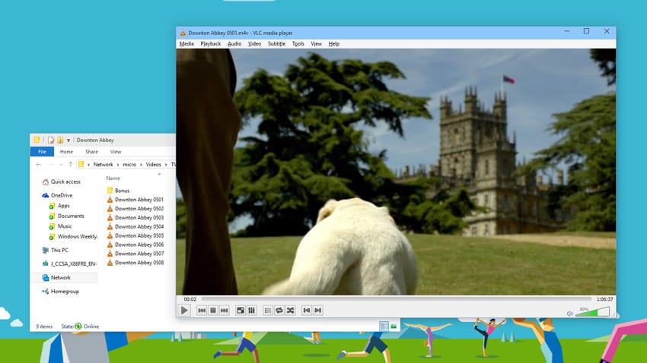Toggle loop repeat mode
Image resolution: width=647 pixels, height=363 pixels.
pos(279,311)
